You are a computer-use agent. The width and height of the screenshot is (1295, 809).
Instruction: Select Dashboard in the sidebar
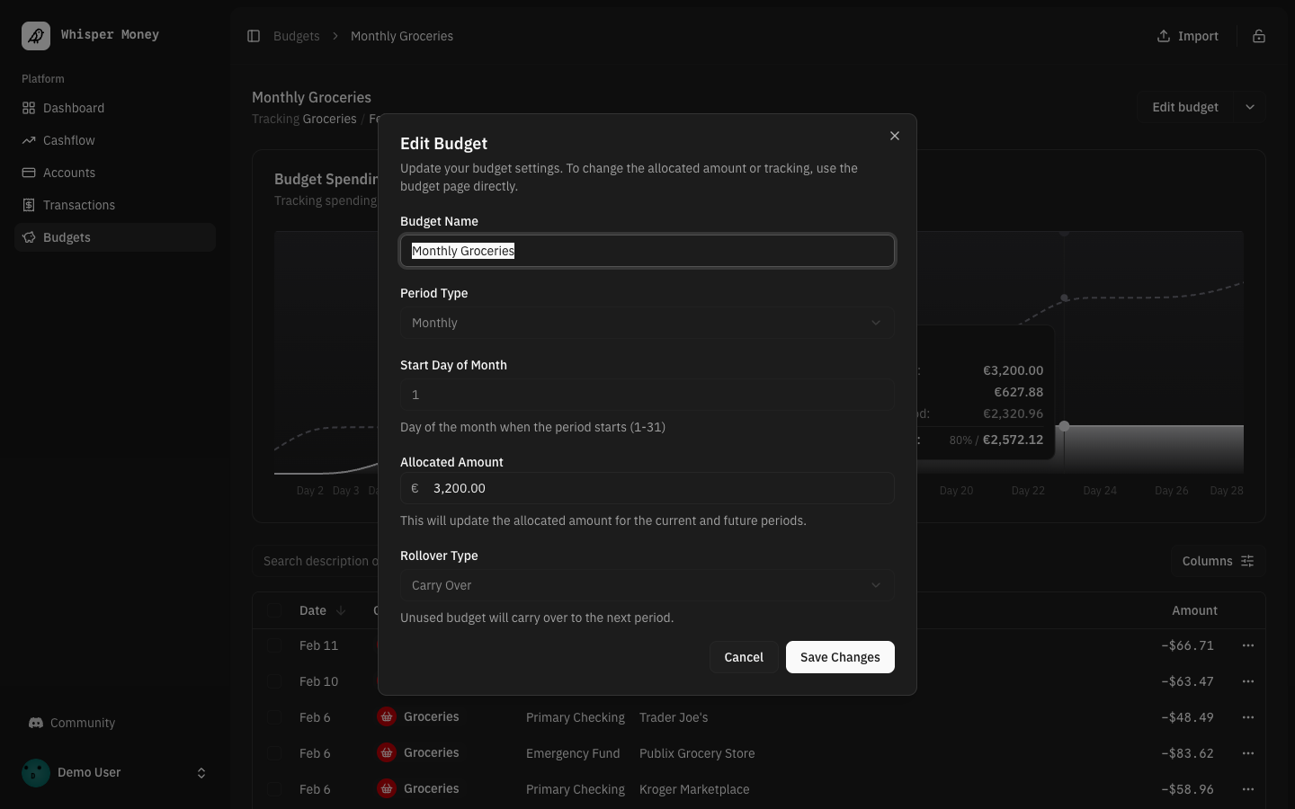coord(73,108)
